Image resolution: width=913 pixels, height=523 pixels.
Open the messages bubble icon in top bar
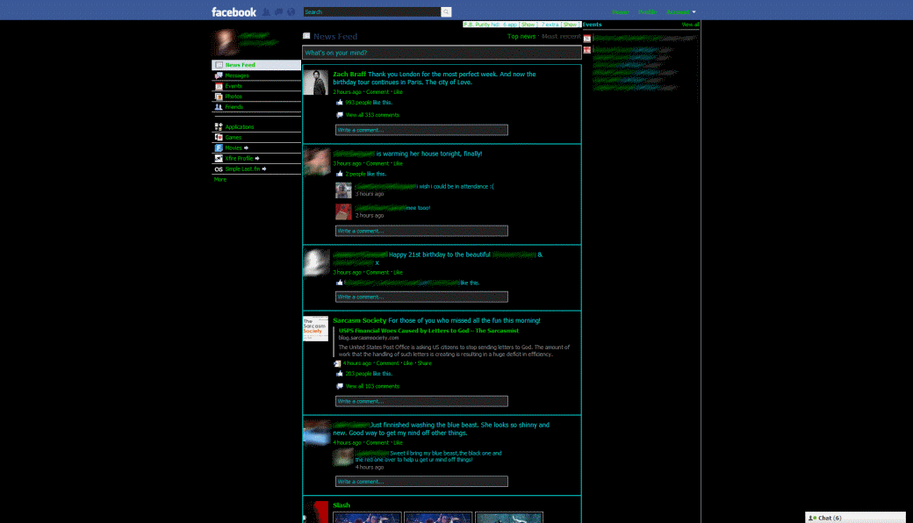(x=278, y=11)
